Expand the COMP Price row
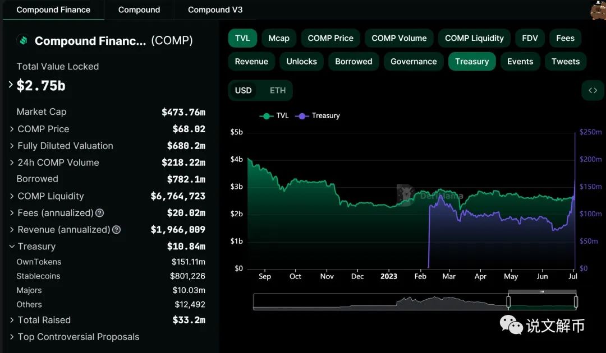The width and height of the screenshot is (606, 353). 12,129
